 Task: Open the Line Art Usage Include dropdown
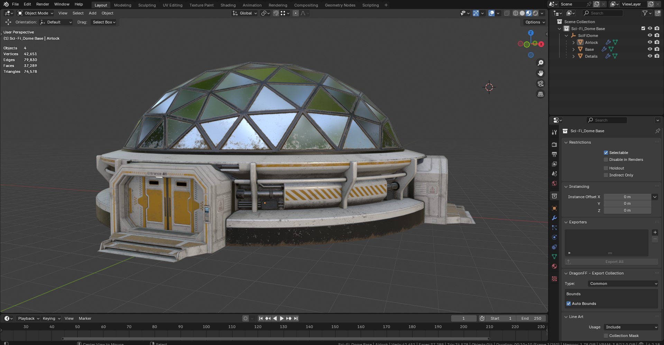point(631,327)
